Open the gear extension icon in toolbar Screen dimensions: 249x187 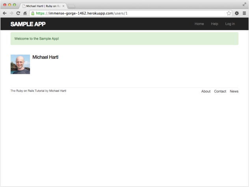[237, 13]
